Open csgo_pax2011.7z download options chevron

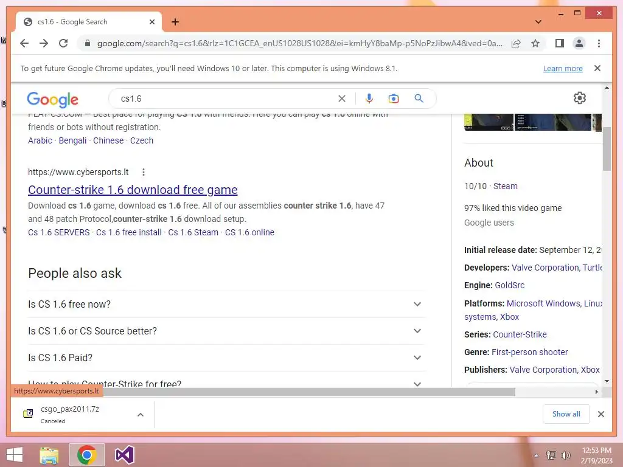141,415
